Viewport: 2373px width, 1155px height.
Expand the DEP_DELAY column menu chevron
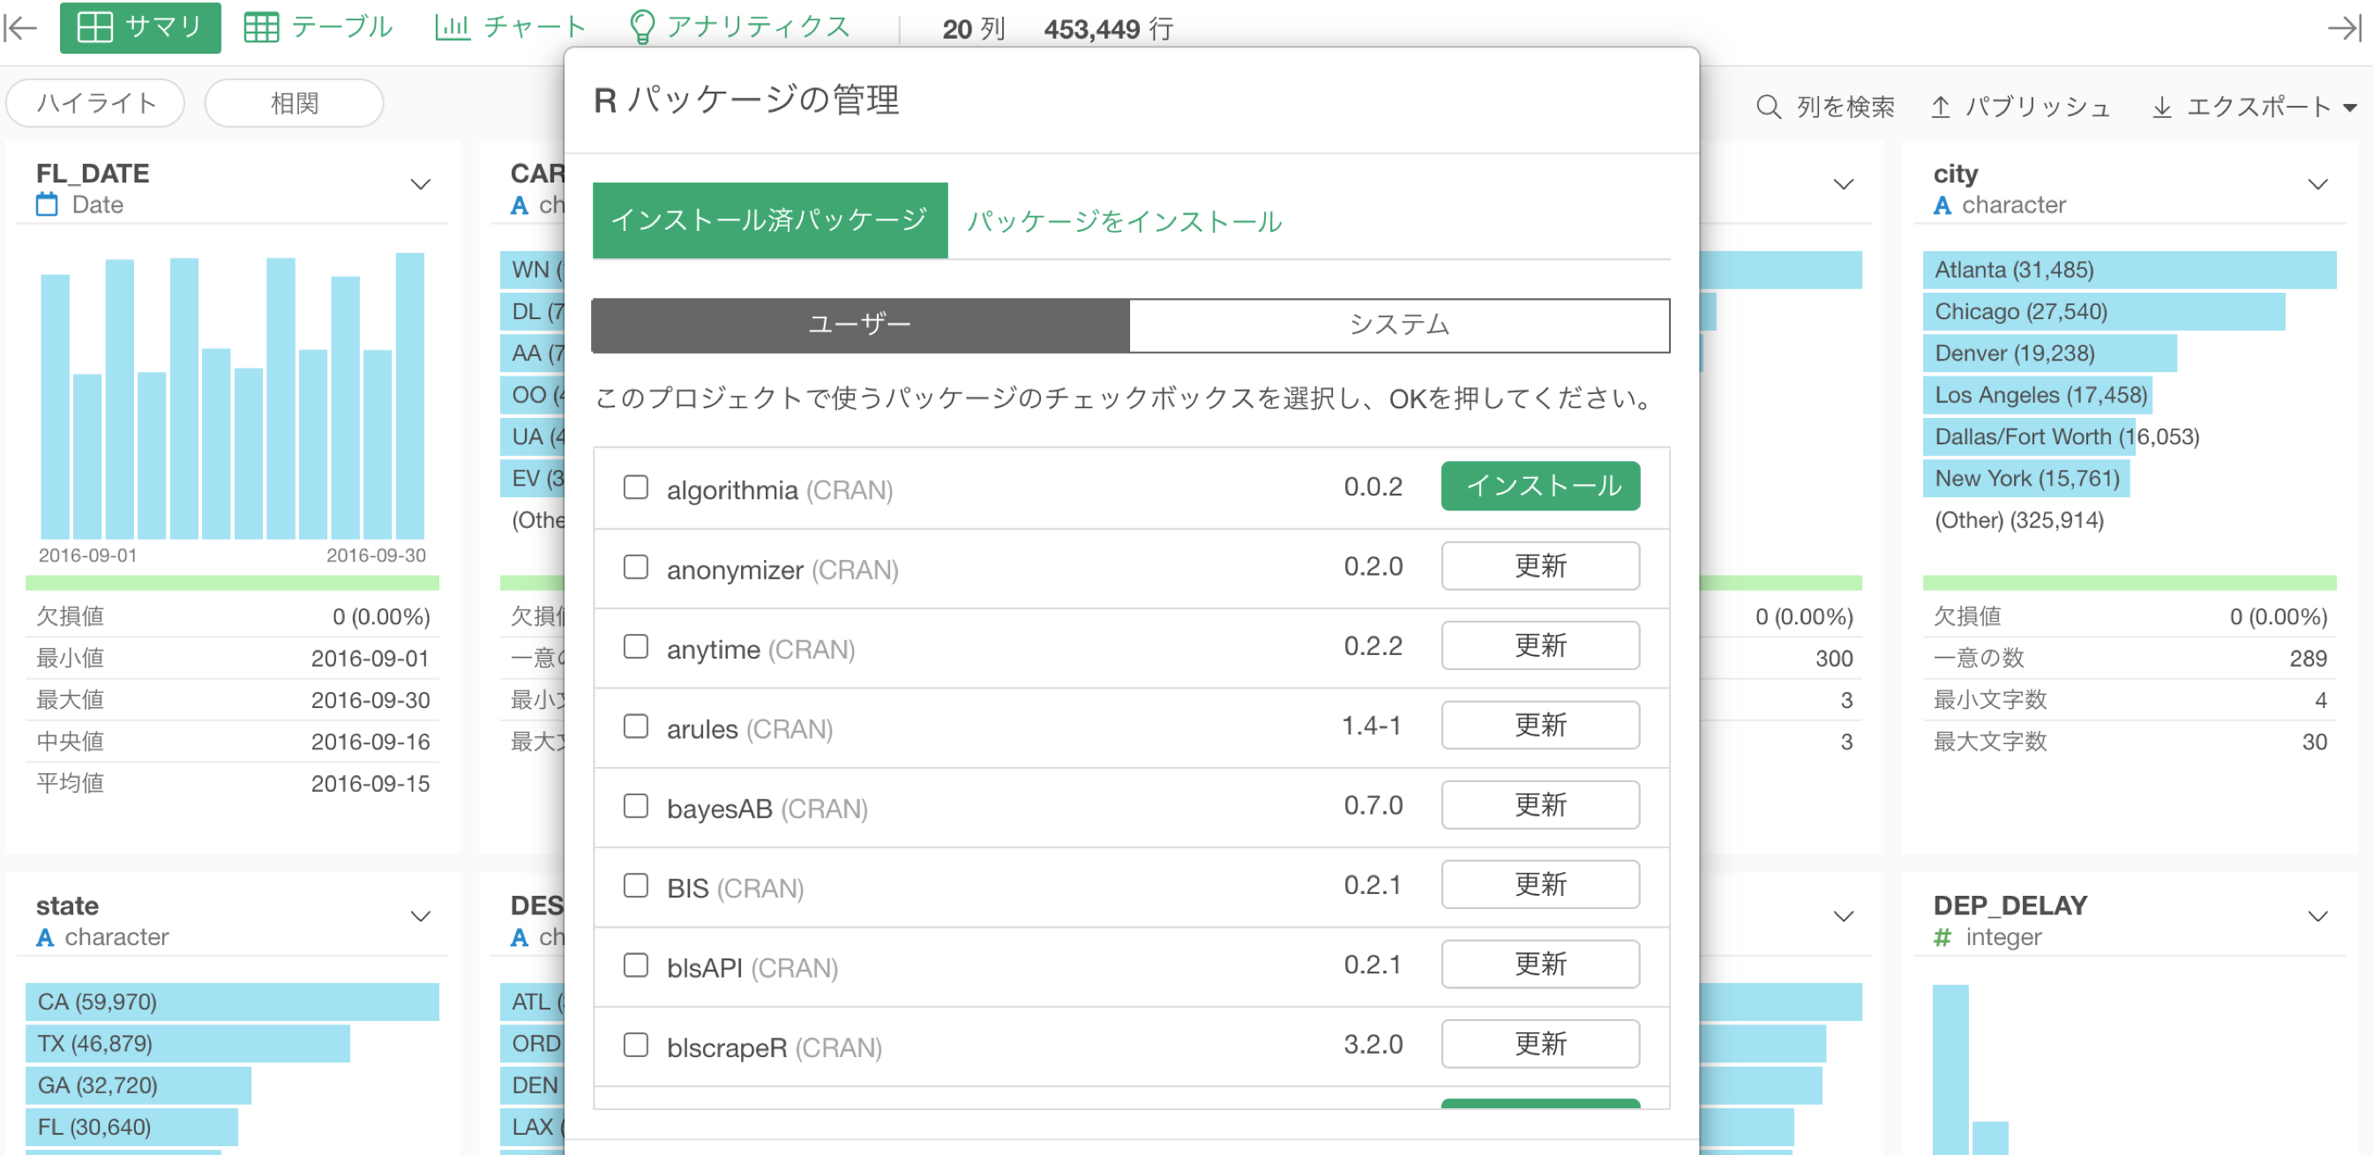point(2317,915)
